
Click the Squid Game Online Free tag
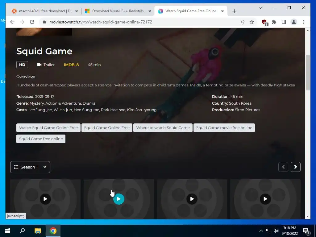pyautogui.click(x=107, y=128)
